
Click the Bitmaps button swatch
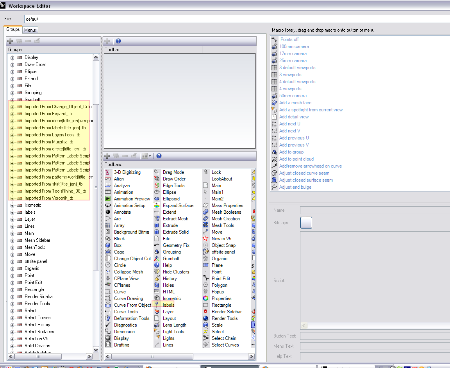tap(306, 223)
